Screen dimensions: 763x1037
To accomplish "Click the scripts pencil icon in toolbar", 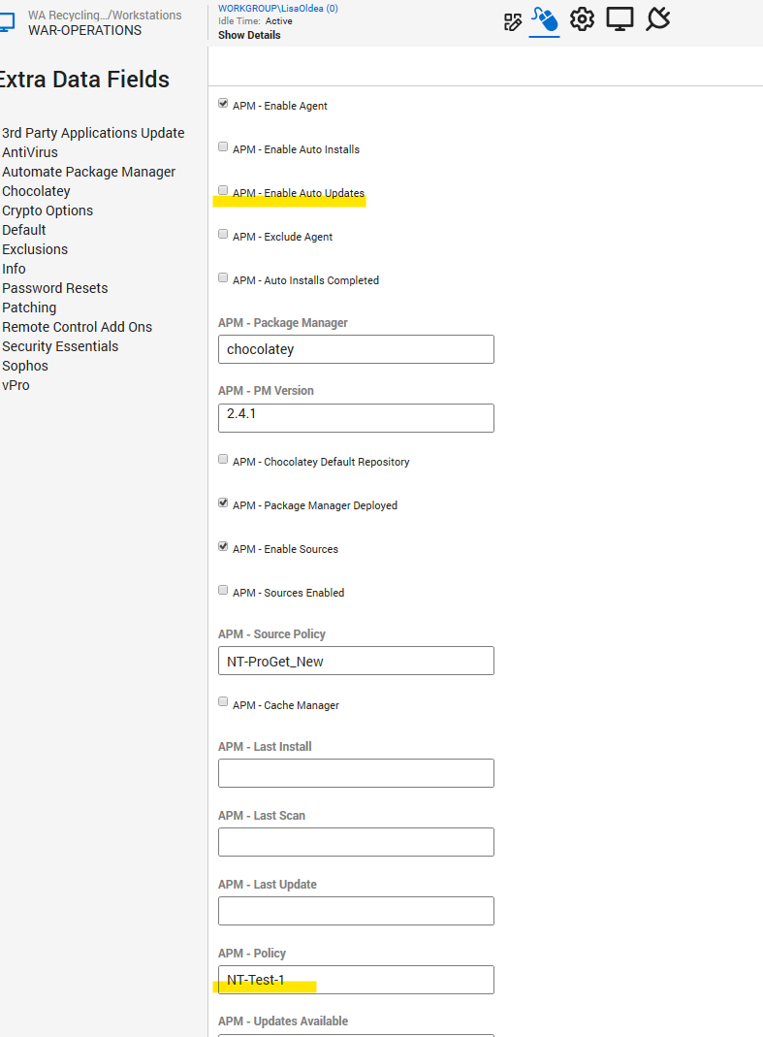I will (513, 20).
